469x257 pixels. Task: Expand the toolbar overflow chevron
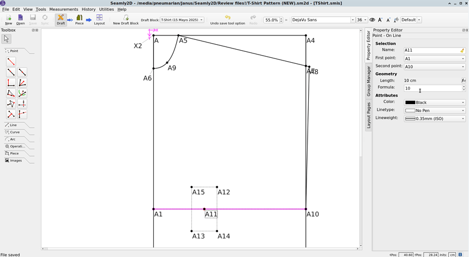286,20
